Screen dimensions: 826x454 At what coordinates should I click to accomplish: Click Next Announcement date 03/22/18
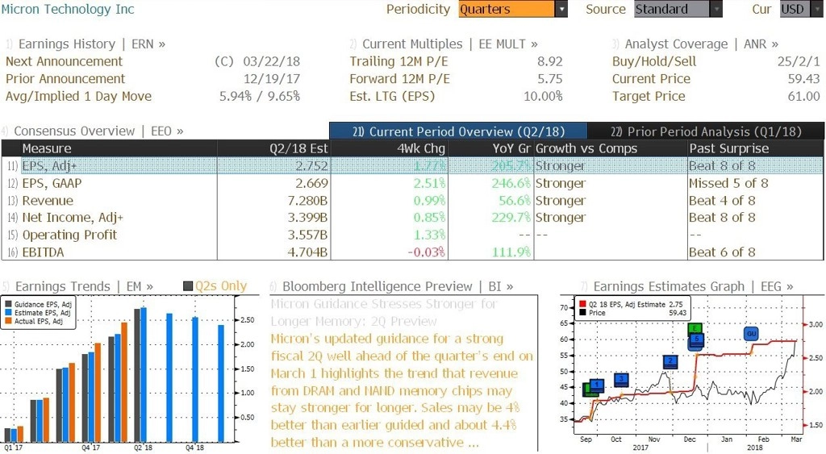[x=271, y=61]
